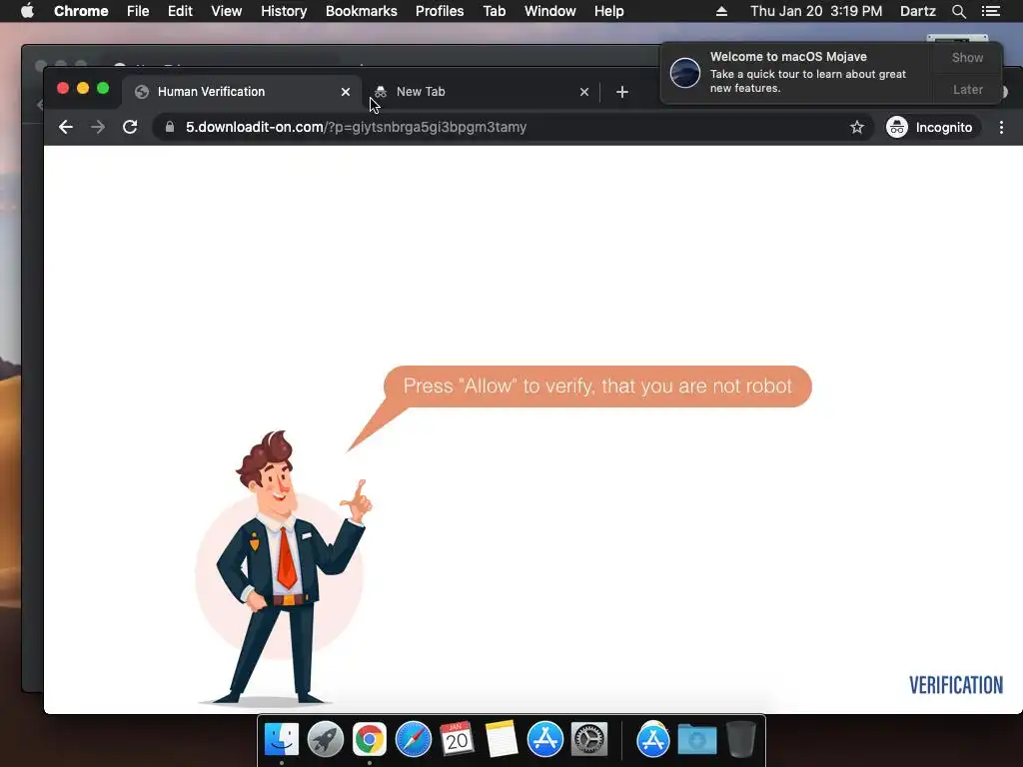Close the New Tab tab
The image size is (1023, 767).
(x=583, y=92)
